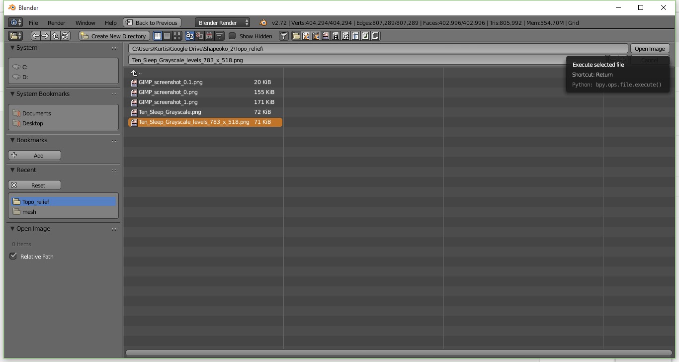Sort files by modification time
Image resolution: width=679 pixels, height=362 pixels.
[x=209, y=36]
